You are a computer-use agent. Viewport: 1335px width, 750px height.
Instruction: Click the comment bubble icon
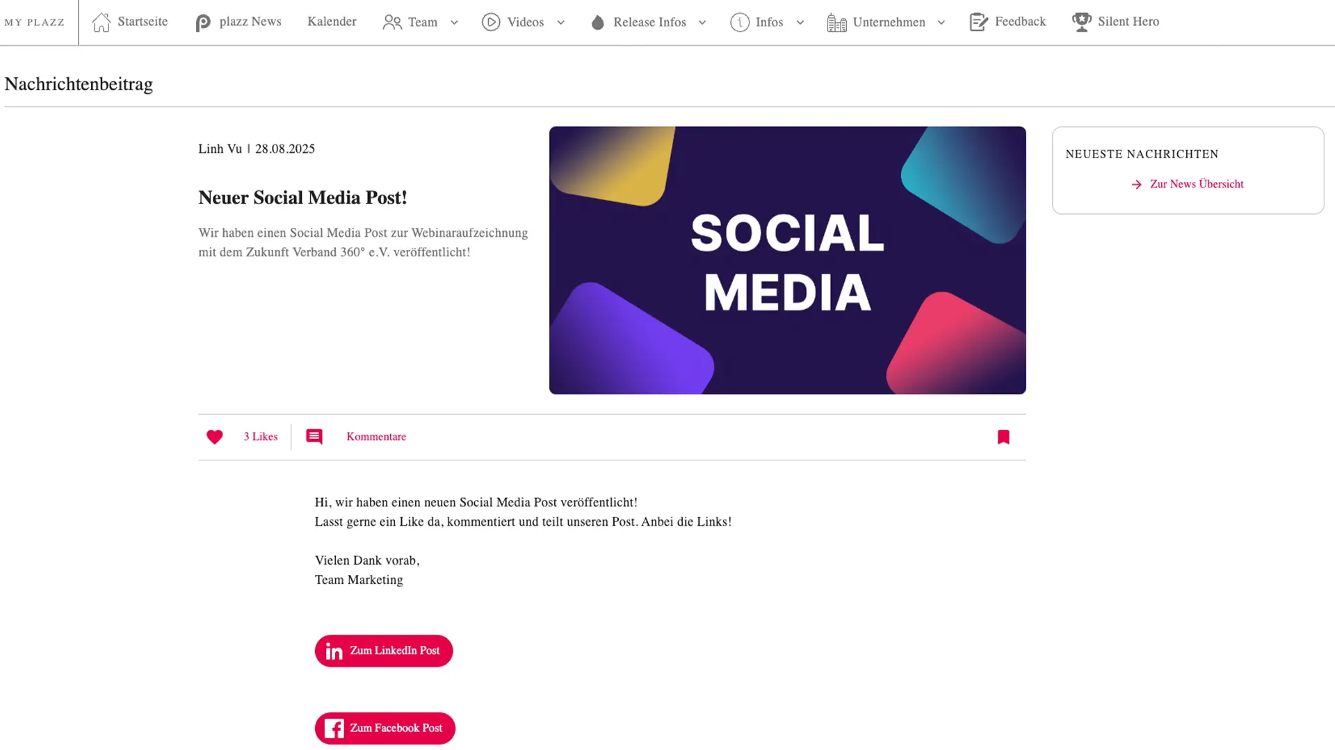coord(314,437)
